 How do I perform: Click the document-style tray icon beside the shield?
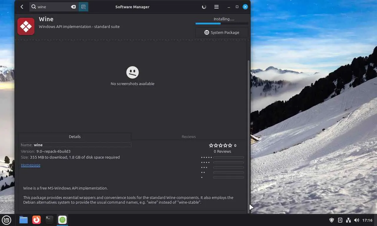click(340, 220)
